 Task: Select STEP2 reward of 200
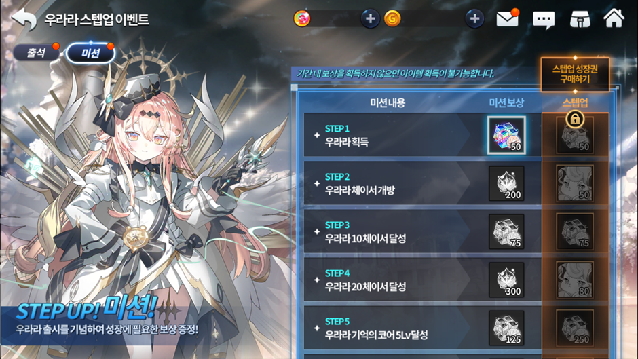(506, 183)
